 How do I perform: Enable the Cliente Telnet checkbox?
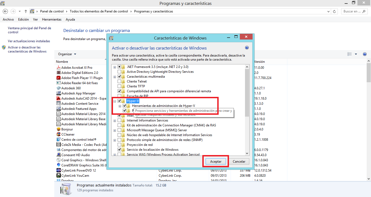(120, 81)
